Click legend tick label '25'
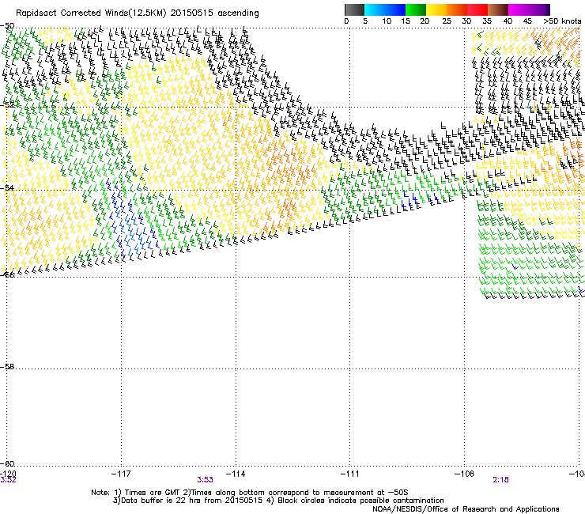The height and width of the screenshot is (514, 585). point(447,21)
